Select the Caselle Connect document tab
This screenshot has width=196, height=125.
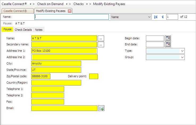click(x=17, y=11)
